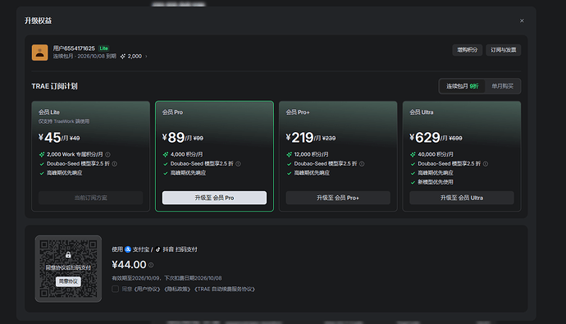Click 连续包月 · 2026/10/08 到期 text
The width and height of the screenshot is (566, 324).
[84, 57]
